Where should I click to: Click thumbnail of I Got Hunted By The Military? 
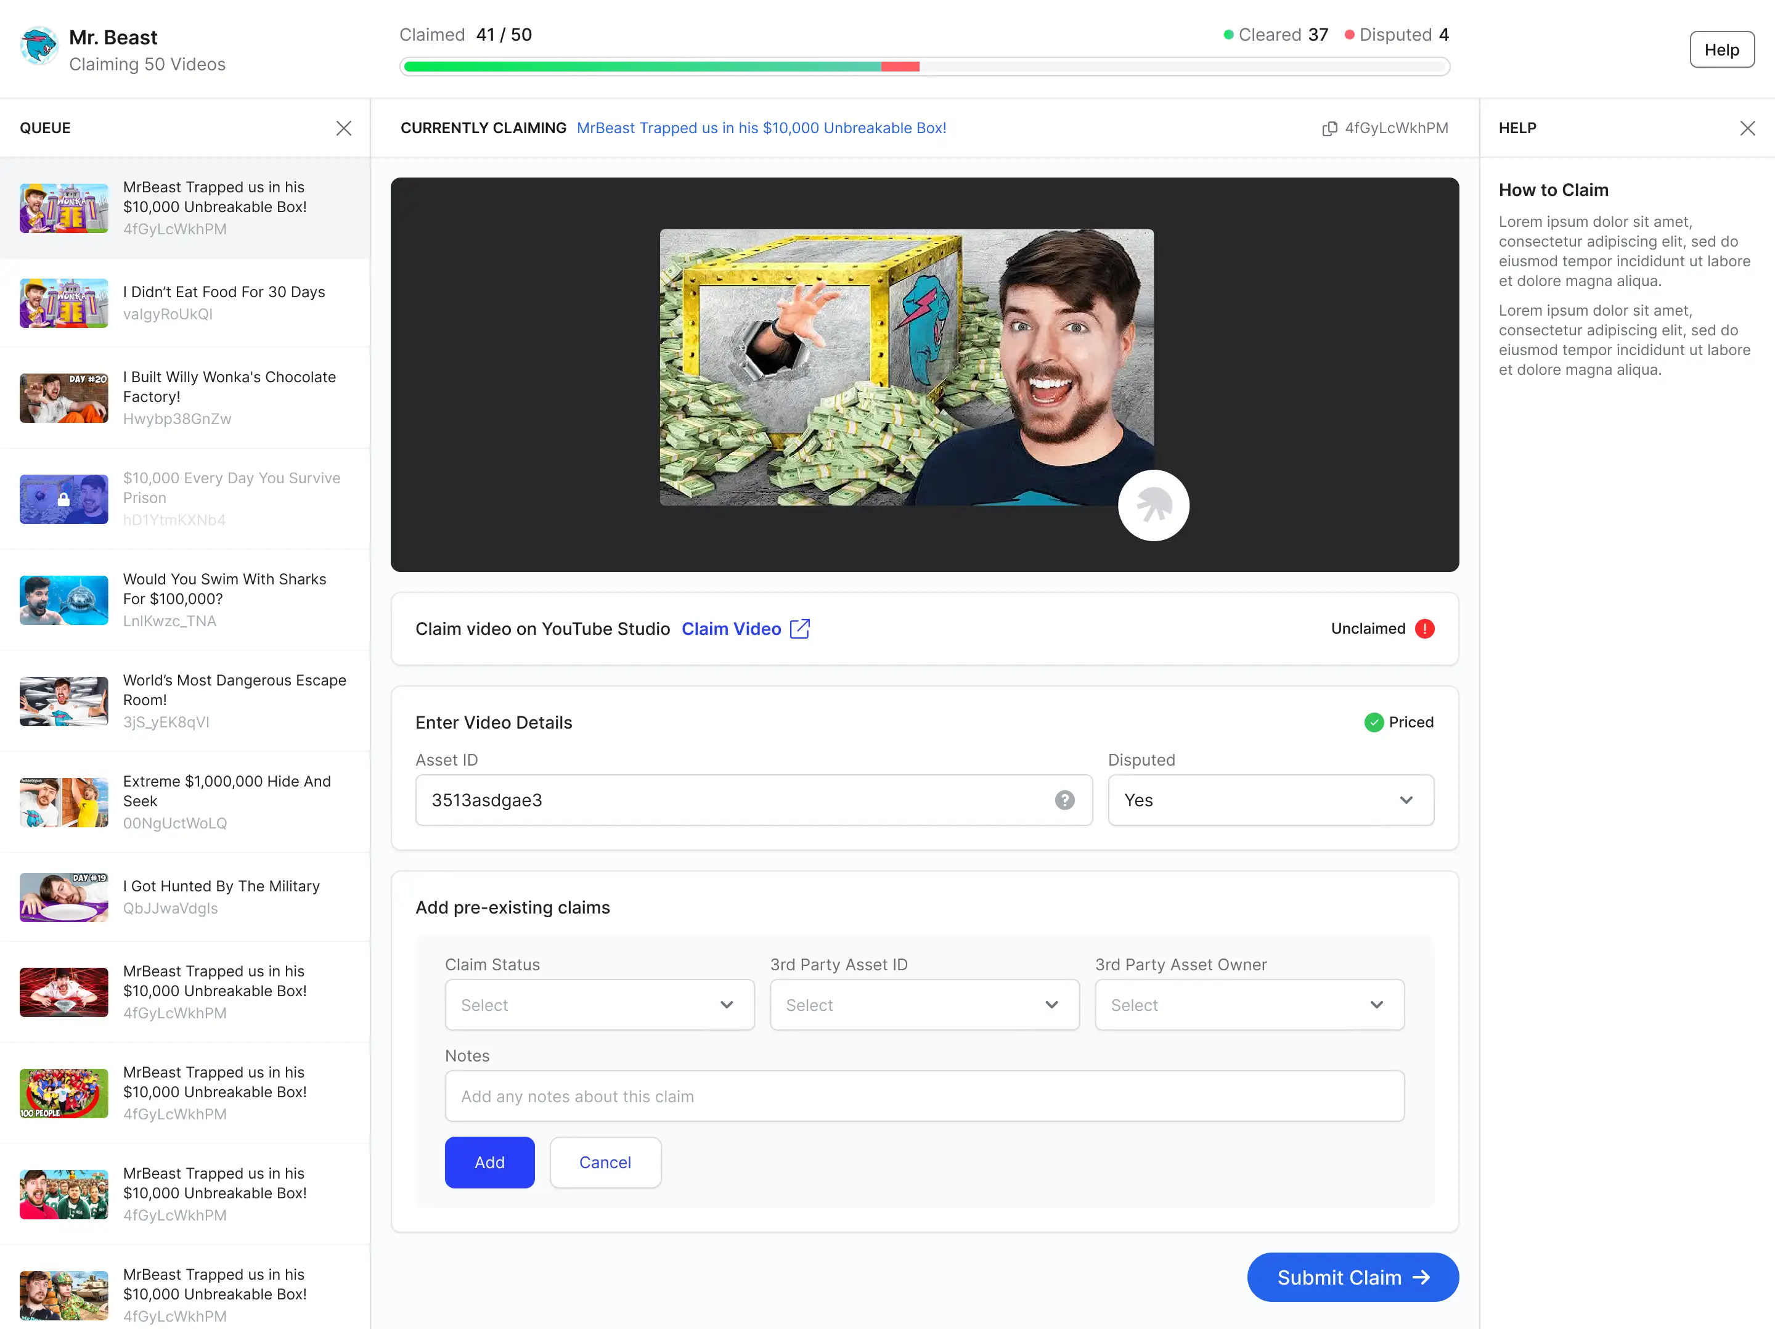point(63,898)
